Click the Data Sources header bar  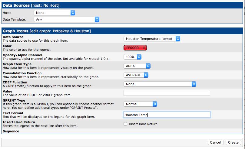[122, 5]
